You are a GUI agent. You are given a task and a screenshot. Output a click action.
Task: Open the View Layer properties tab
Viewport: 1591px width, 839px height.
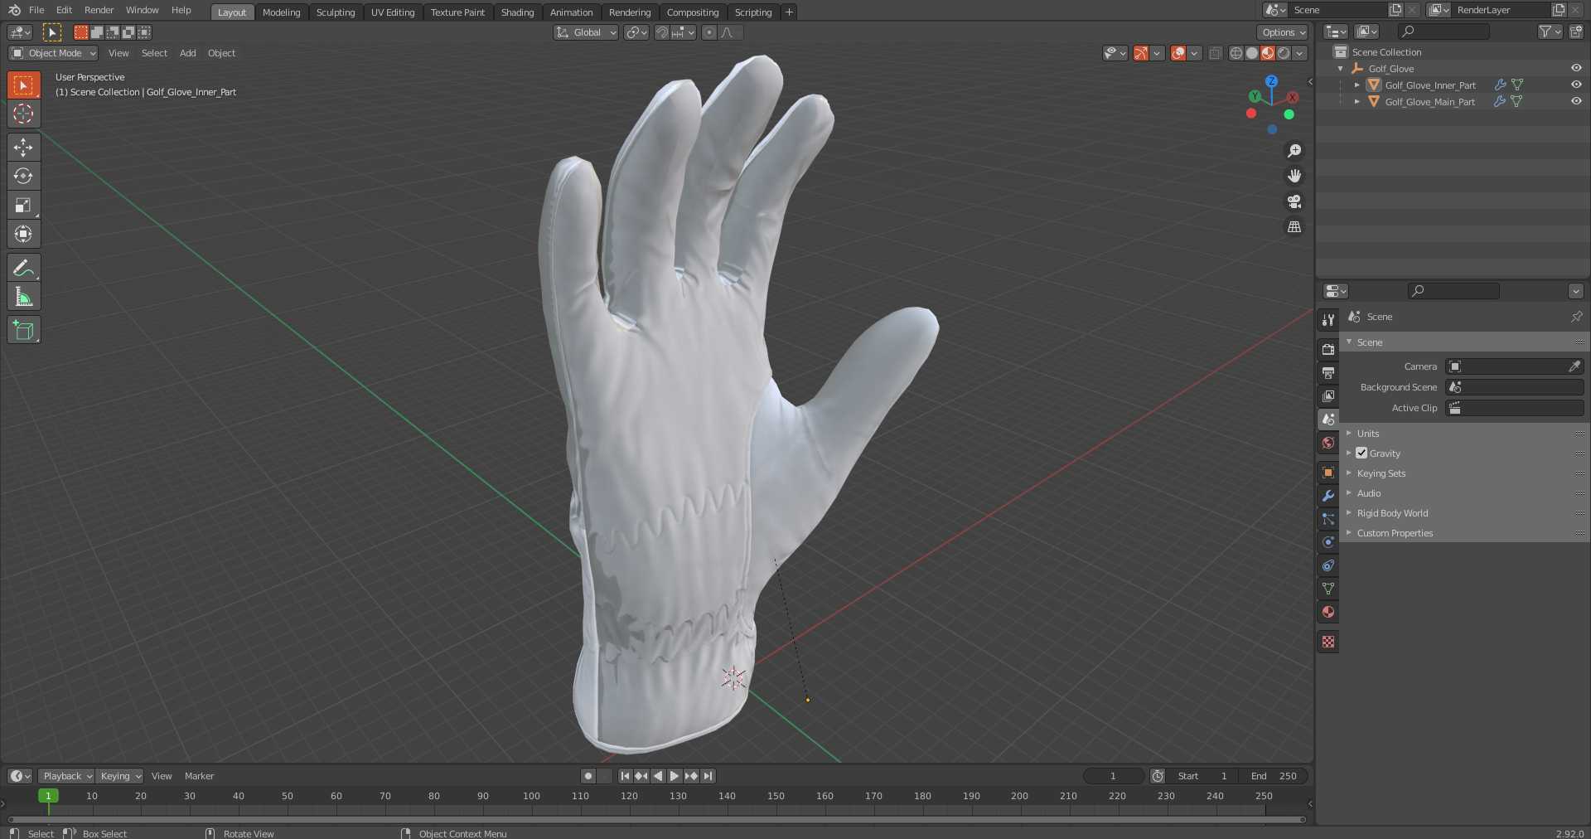click(1328, 395)
